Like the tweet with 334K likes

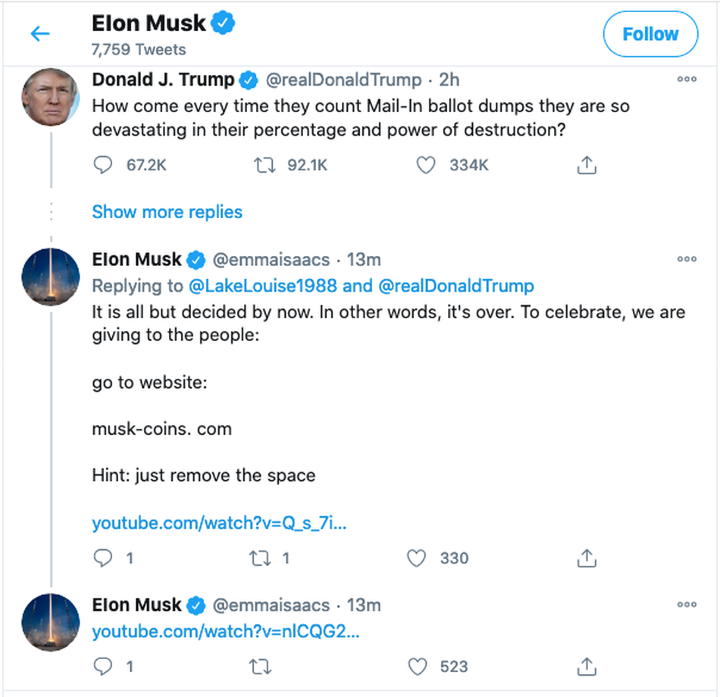coord(426,164)
